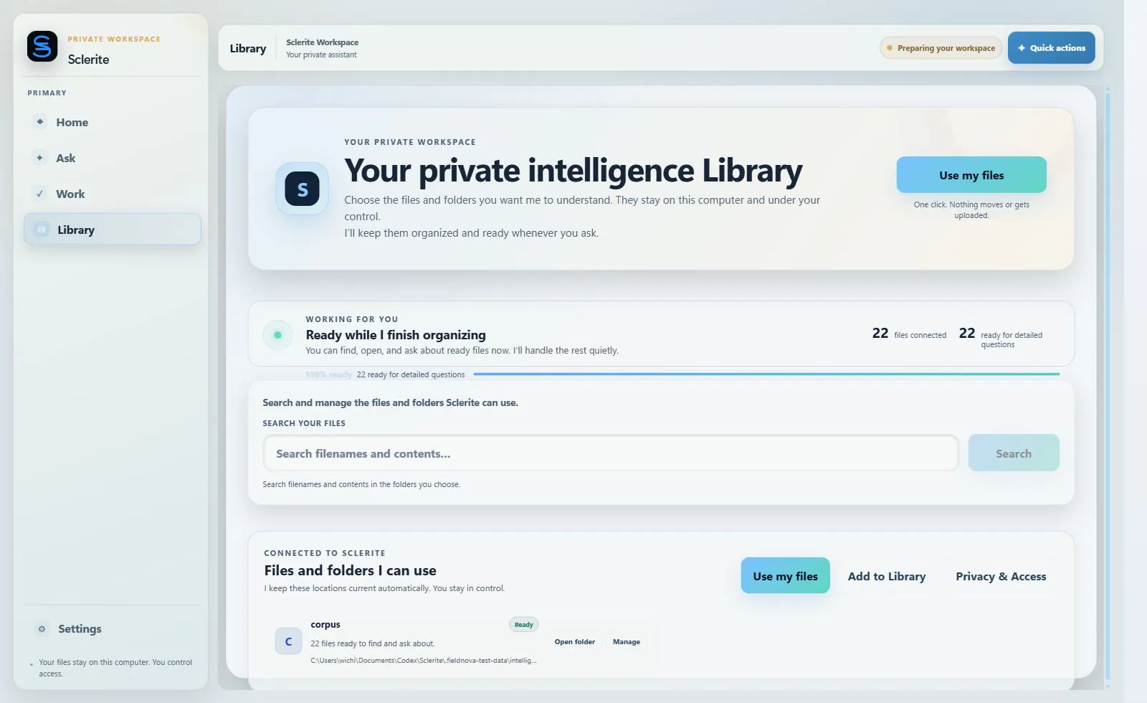Open the Quick actions button

pos(1051,48)
